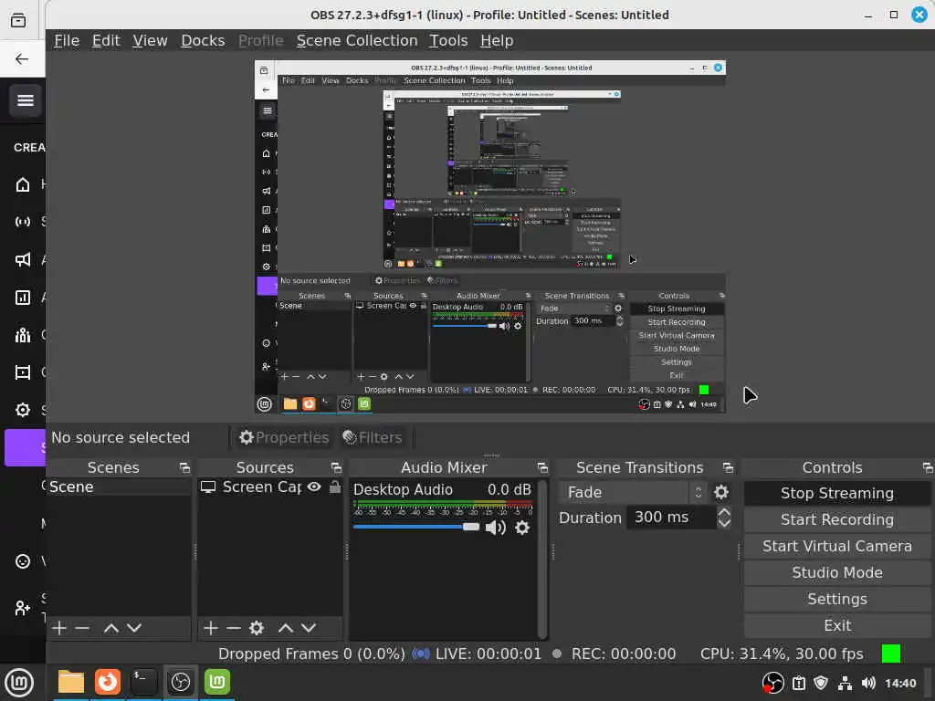
Task: Mute Desktop Audio speaker icon
Action: tap(495, 528)
